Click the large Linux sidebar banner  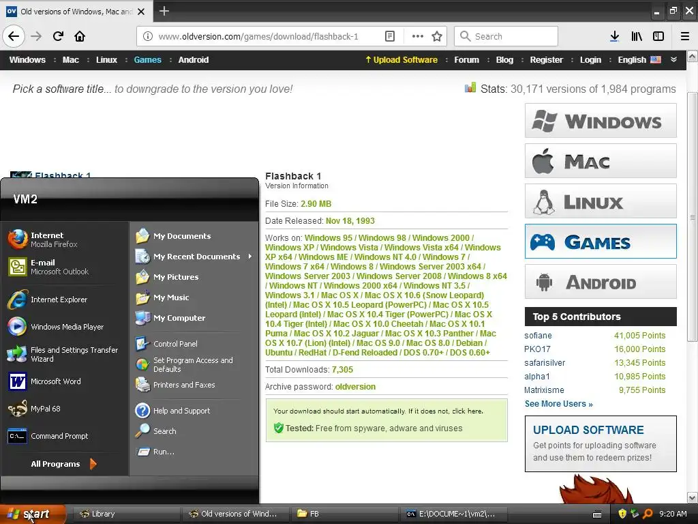pyautogui.click(x=601, y=201)
